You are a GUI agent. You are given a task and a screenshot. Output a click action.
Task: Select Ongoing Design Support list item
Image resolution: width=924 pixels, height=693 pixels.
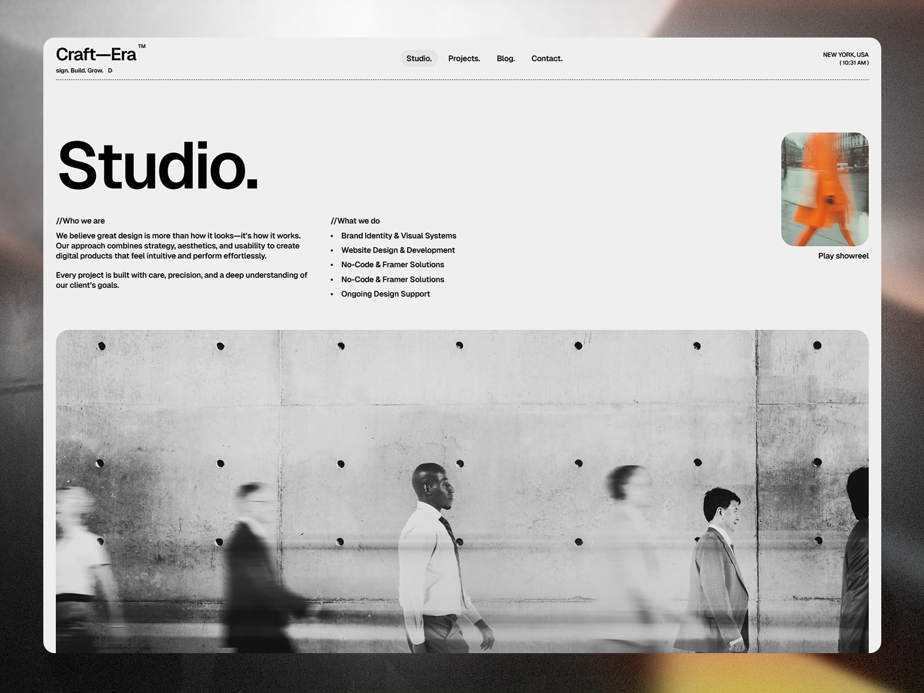pos(385,294)
